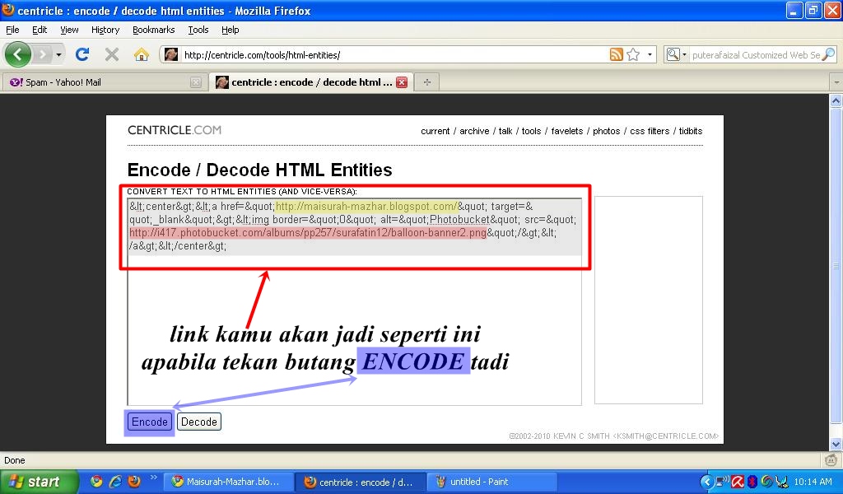Open the Help menu
This screenshot has width=843, height=494.
231,30
